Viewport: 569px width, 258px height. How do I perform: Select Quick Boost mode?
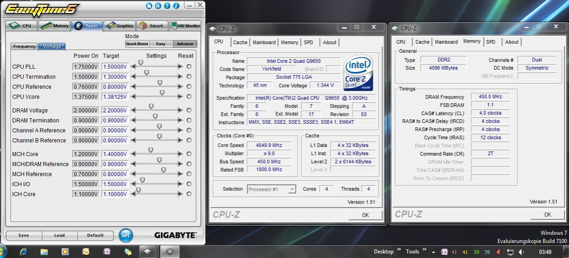(137, 44)
